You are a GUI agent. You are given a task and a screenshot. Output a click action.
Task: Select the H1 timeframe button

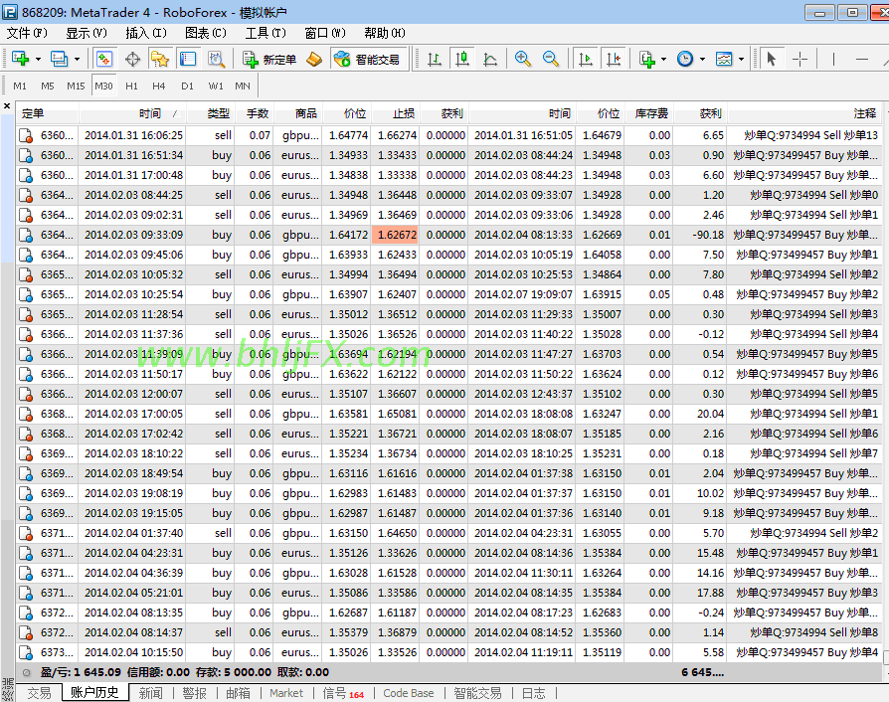[x=131, y=86]
